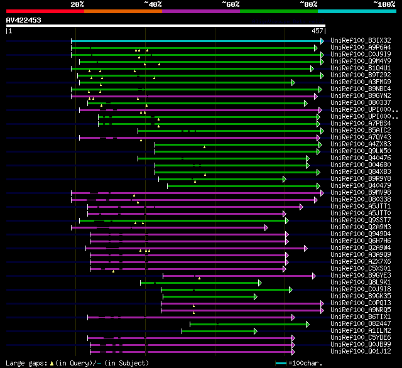
Task: Select the UniRef100_B9GYE3 label
Action: click(361, 276)
